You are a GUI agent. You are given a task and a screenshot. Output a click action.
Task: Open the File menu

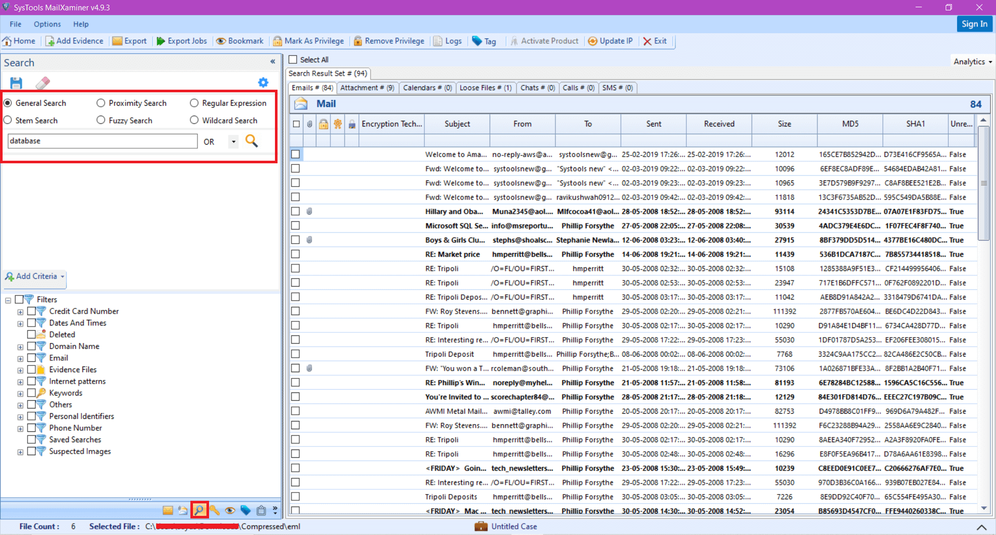(x=16, y=24)
